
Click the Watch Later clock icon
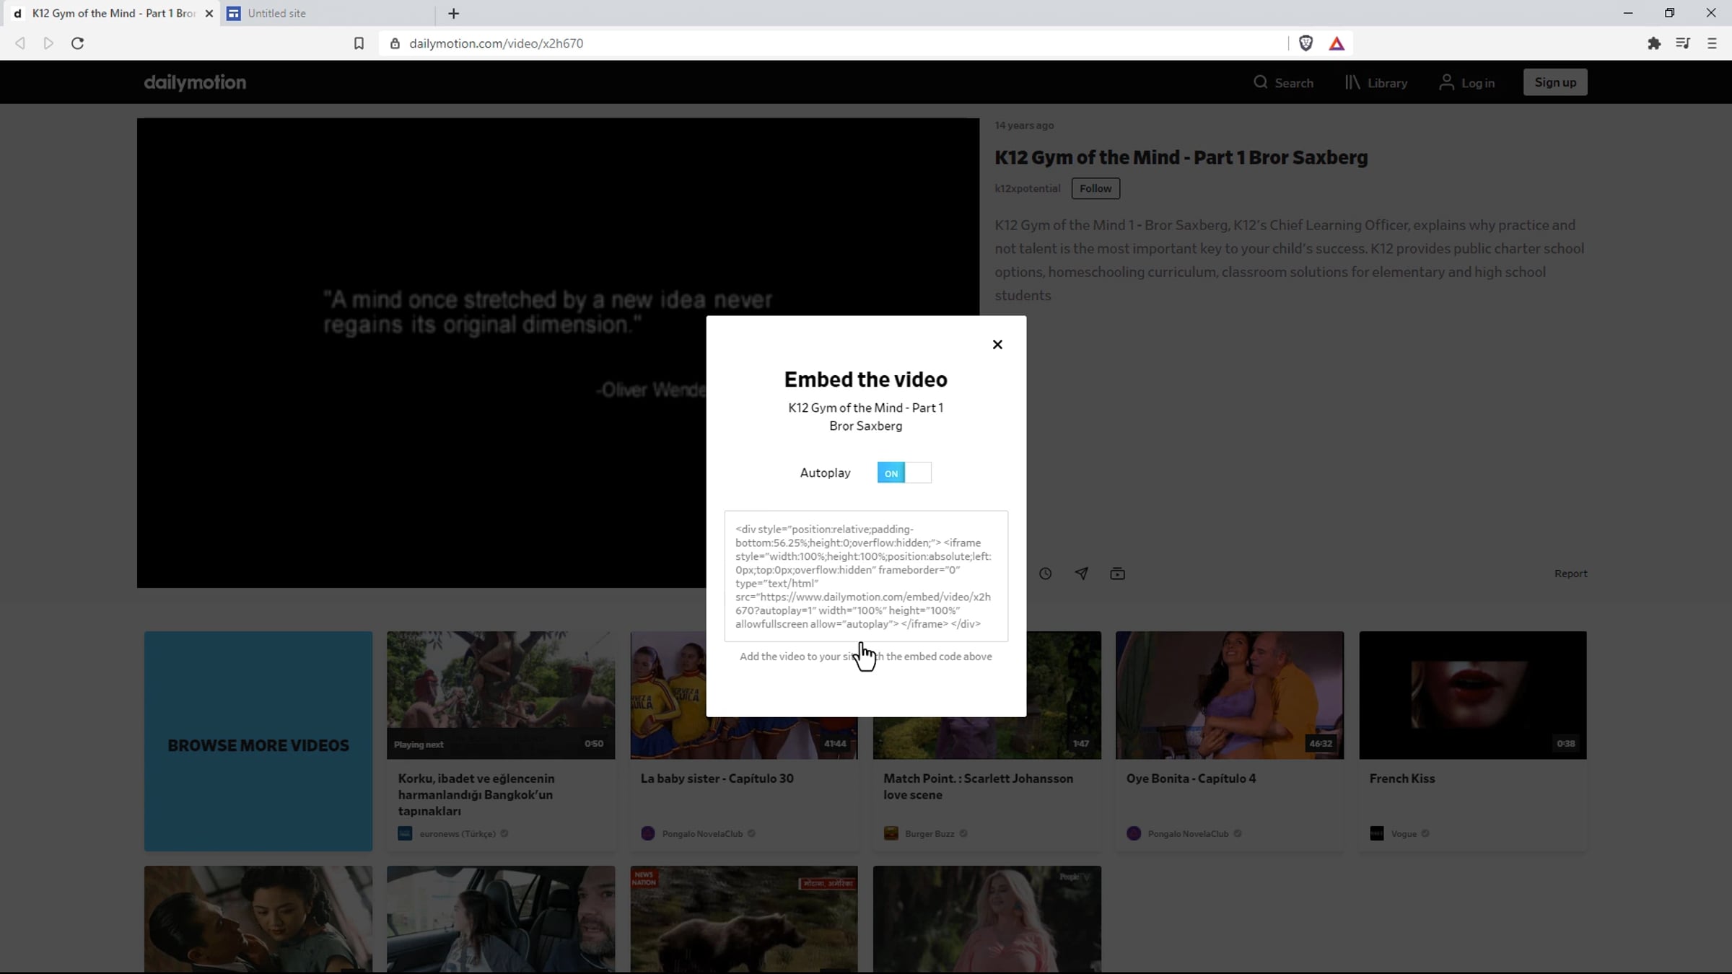coord(1045,574)
